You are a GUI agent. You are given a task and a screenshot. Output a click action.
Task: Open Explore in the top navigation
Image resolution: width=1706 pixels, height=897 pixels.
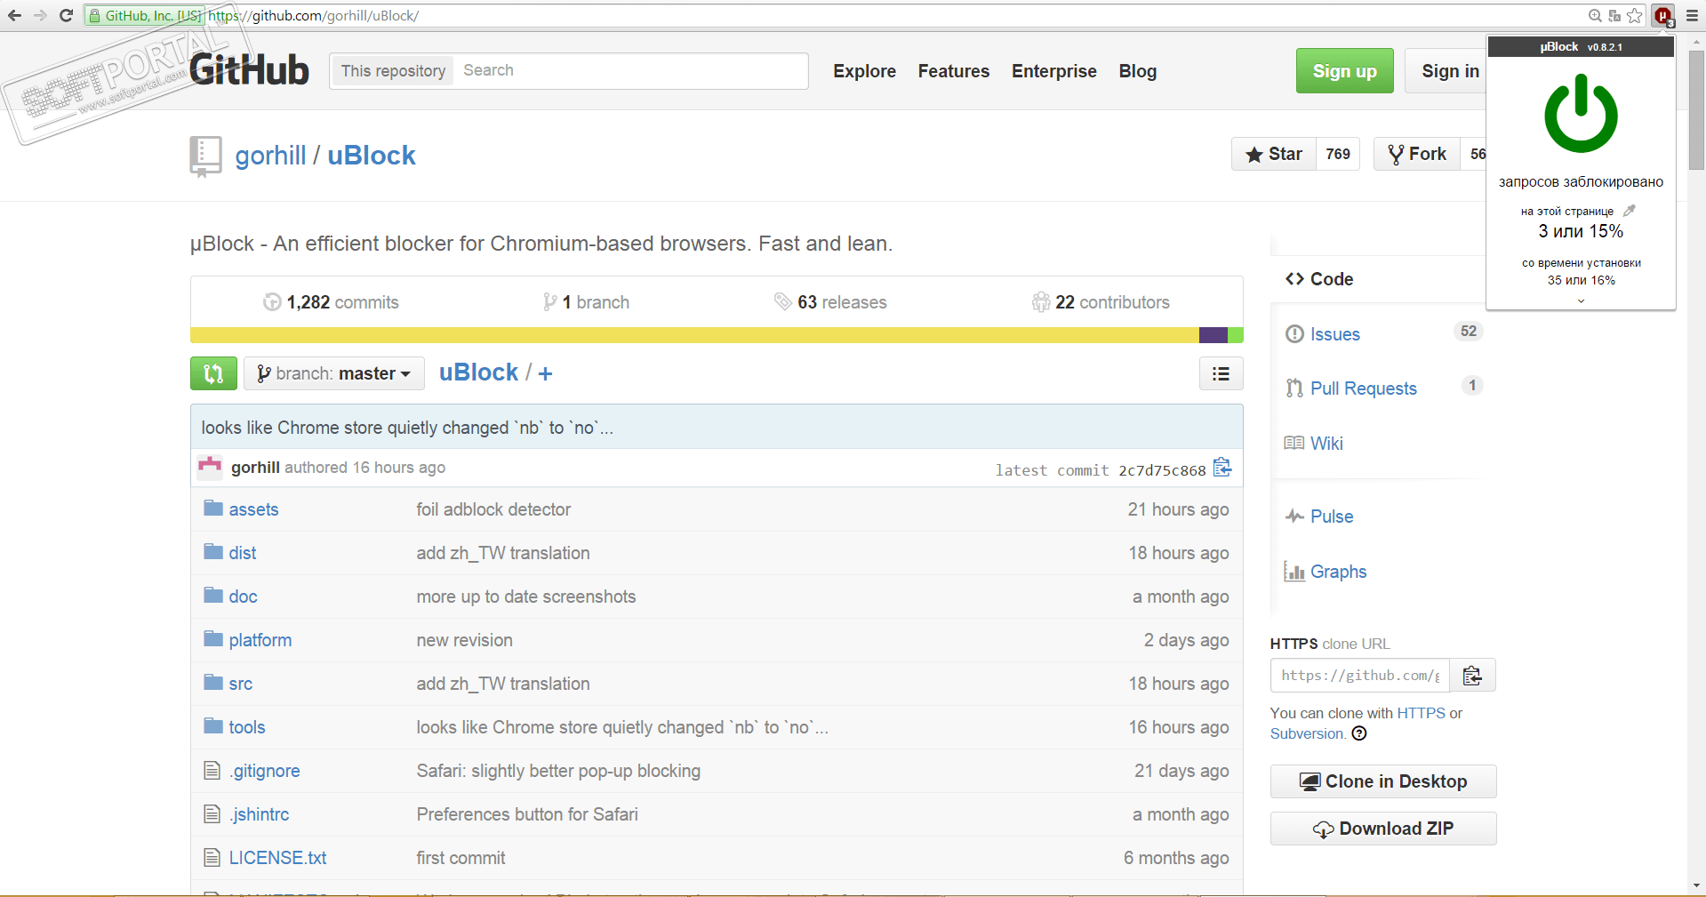tap(864, 71)
